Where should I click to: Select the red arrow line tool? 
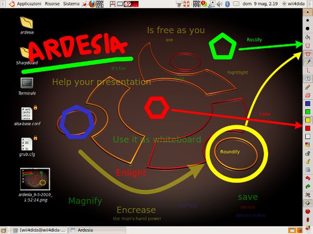(x=308, y=70)
